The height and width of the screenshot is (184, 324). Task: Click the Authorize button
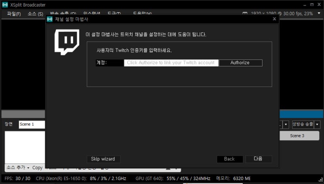coord(241,63)
